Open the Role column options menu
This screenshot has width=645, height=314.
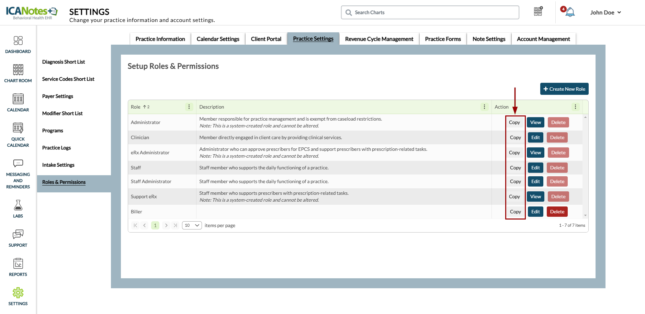(x=189, y=107)
